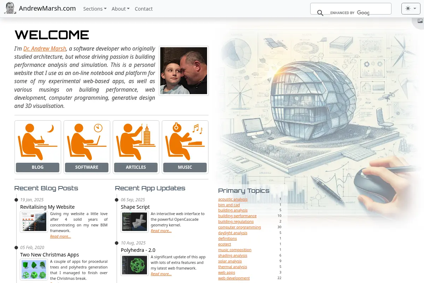Select the acoustic analysis topic
This screenshot has width=424, height=283.
click(x=233, y=199)
